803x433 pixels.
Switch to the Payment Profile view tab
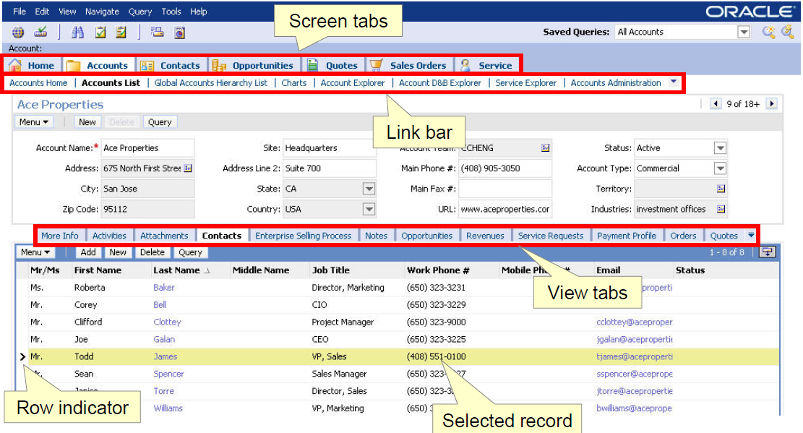click(x=627, y=236)
